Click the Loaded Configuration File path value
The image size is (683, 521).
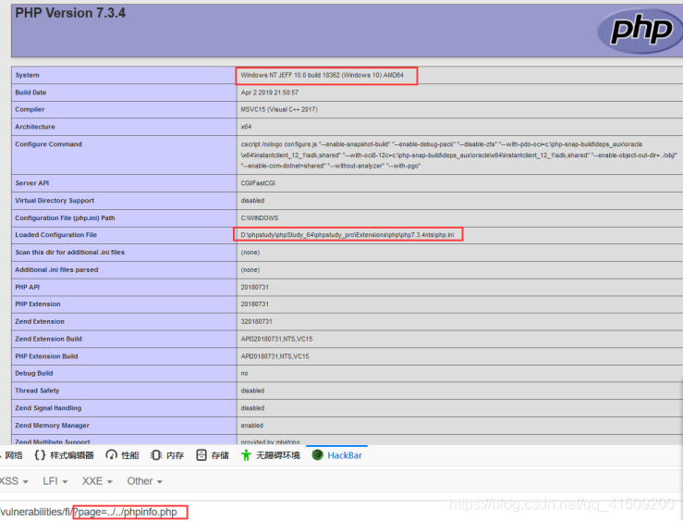[x=348, y=234]
